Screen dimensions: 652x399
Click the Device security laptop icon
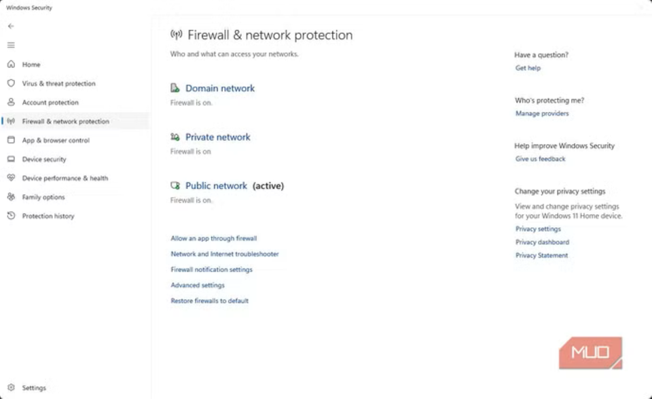pyautogui.click(x=11, y=159)
